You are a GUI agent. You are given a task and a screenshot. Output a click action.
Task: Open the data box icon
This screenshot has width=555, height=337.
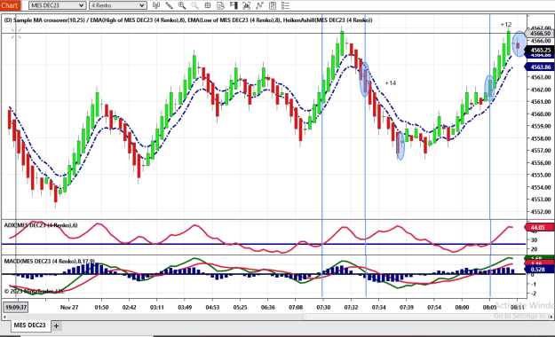220,5
